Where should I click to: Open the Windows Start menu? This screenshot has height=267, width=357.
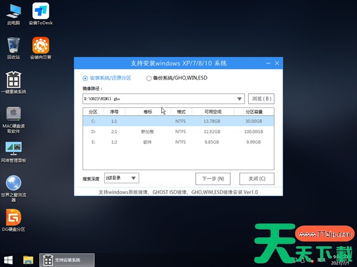[8, 260]
